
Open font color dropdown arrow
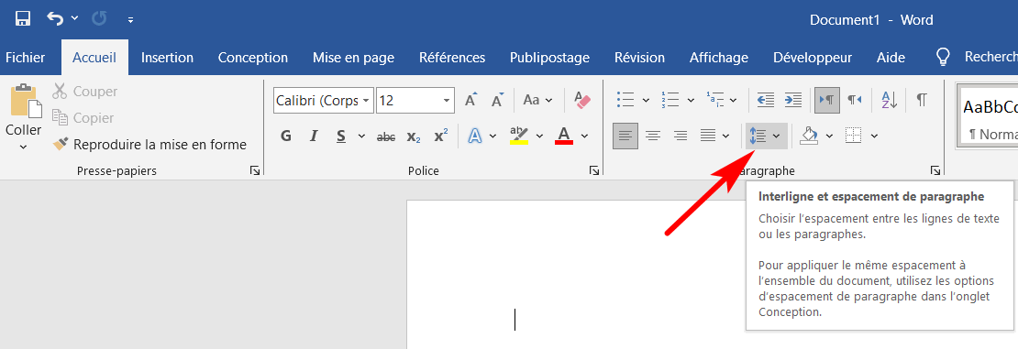(x=584, y=136)
